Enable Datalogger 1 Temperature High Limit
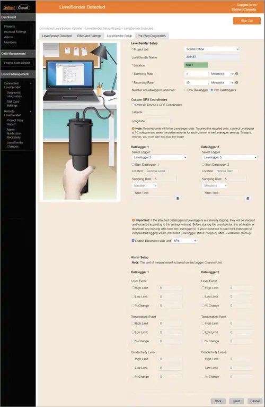 tap(133, 324)
